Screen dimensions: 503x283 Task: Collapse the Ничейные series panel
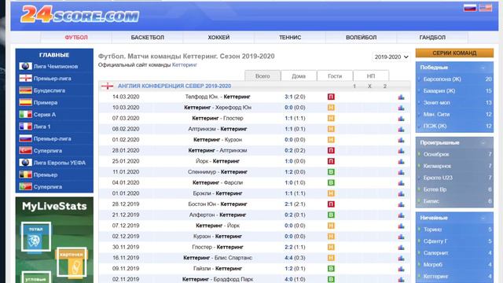coord(483,219)
